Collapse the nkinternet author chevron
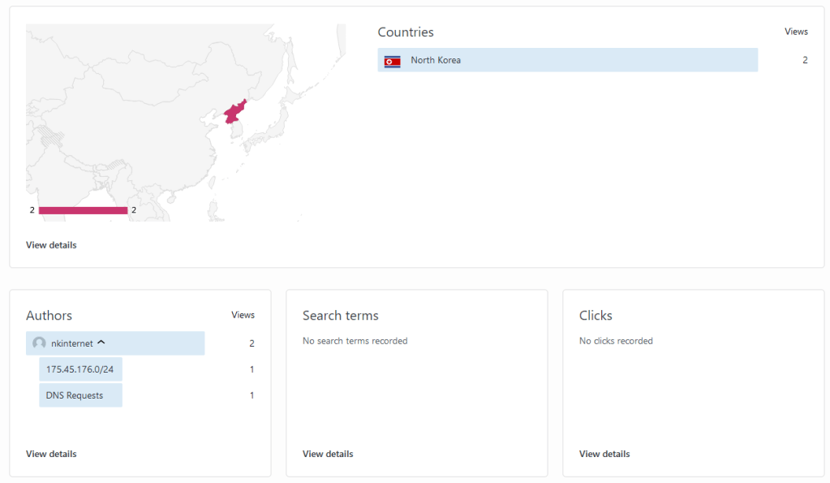The height and width of the screenshot is (483, 830). 101,343
